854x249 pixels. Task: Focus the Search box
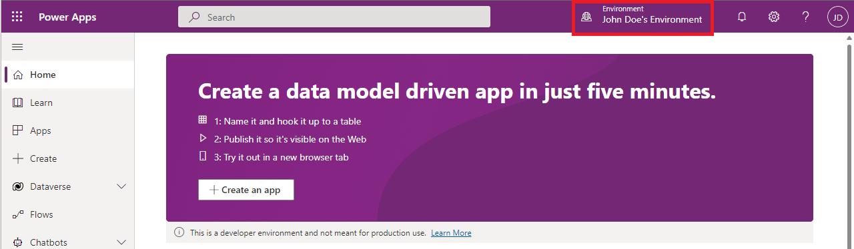(334, 17)
